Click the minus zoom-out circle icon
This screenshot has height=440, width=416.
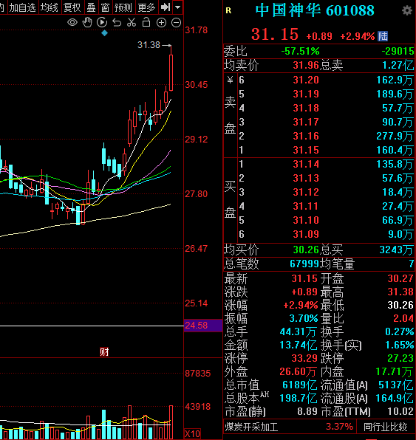(177, 23)
